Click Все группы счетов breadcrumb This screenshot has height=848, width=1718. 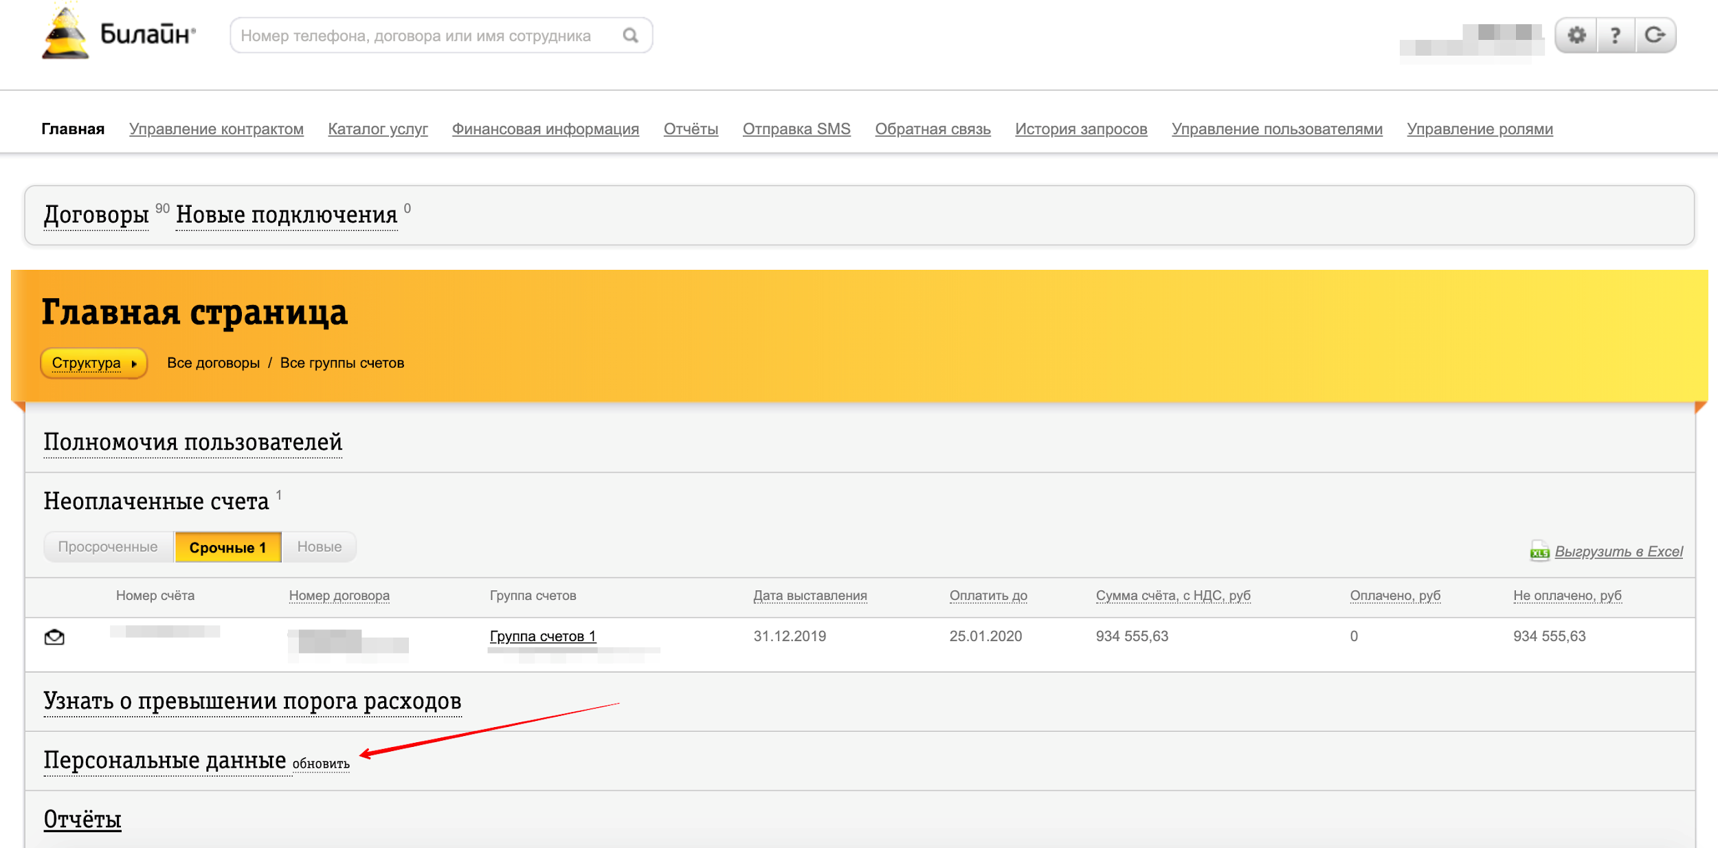pos(342,363)
